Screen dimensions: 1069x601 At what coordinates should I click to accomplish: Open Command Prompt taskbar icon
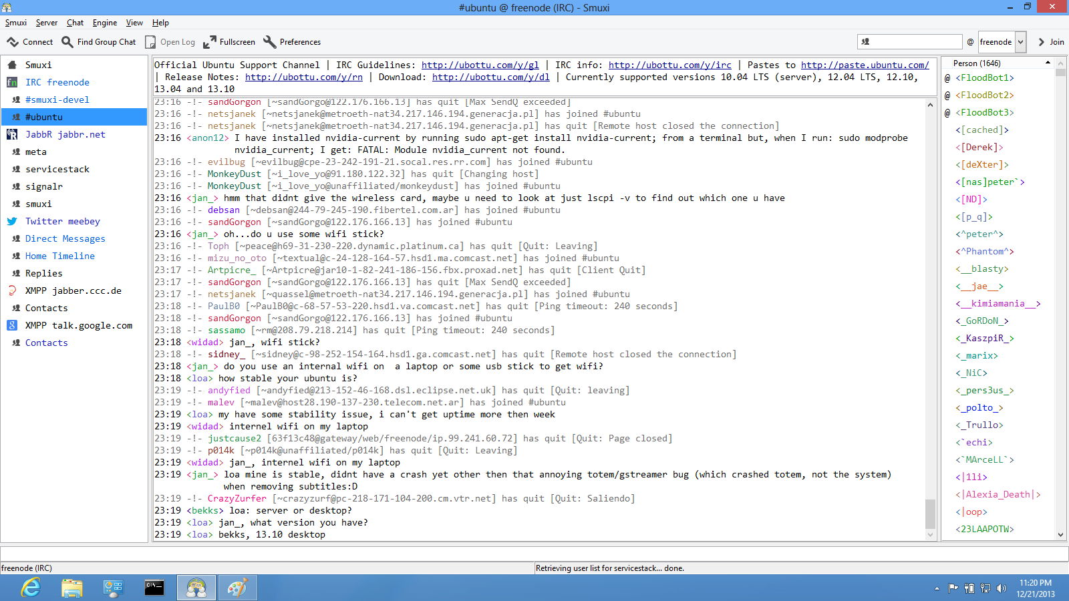[x=154, y=588]
